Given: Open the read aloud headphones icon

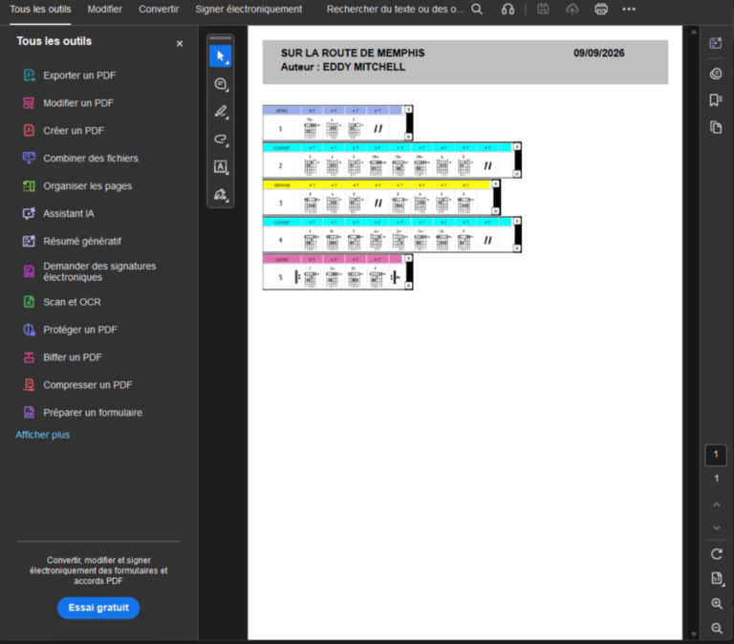Looking at the screenshot, I should [x=507, y=9].
